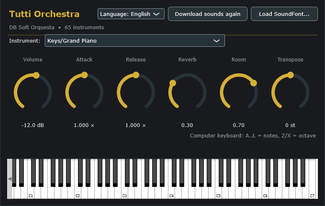This screenshot has width=325, height=206.
Task: Play the C6 piano key
Action: point(265,193)
